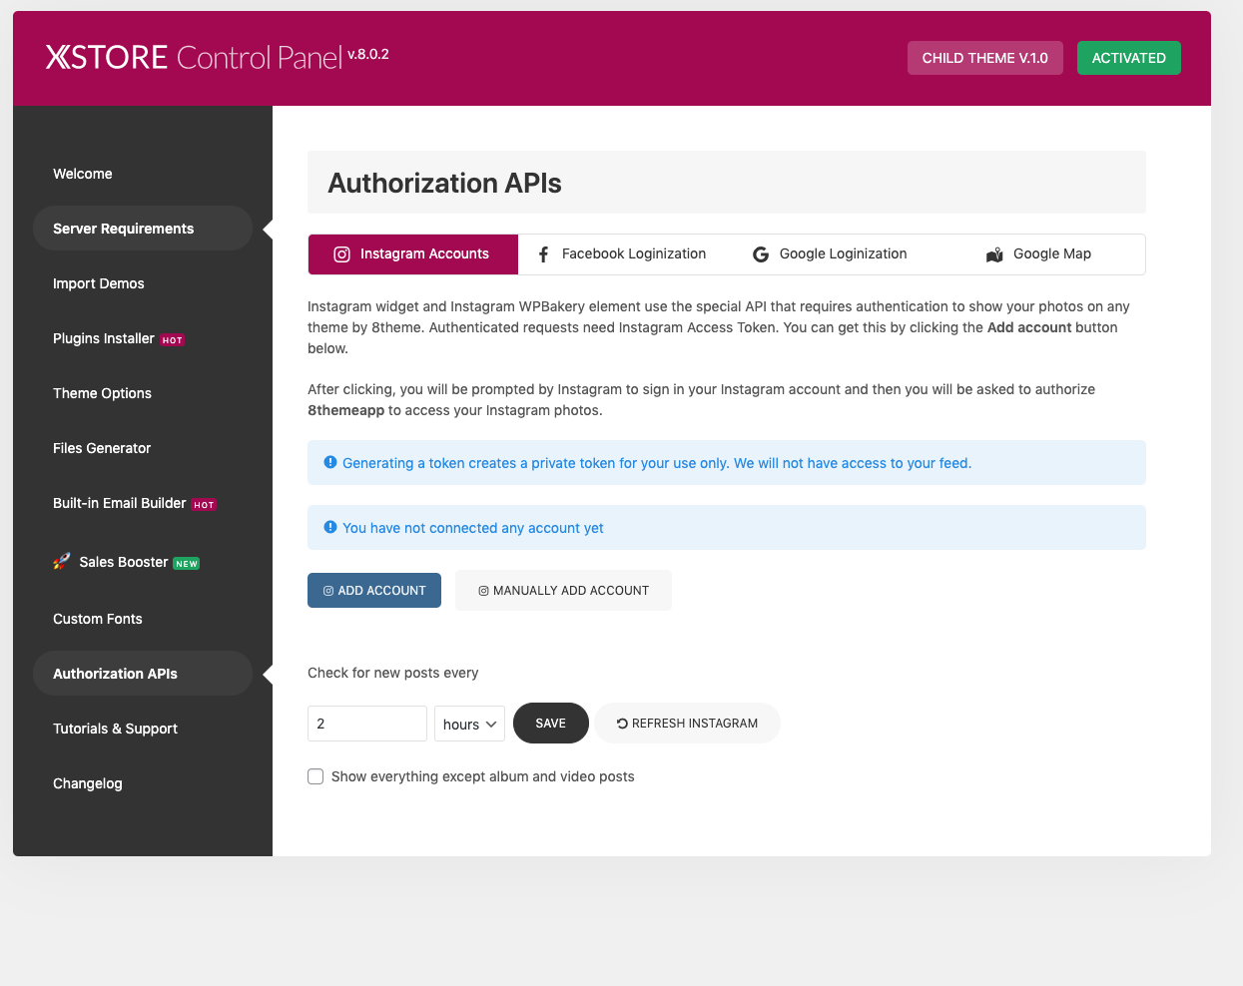
Task: Select Authorization APIs in the sidebar
Action: 143,674
